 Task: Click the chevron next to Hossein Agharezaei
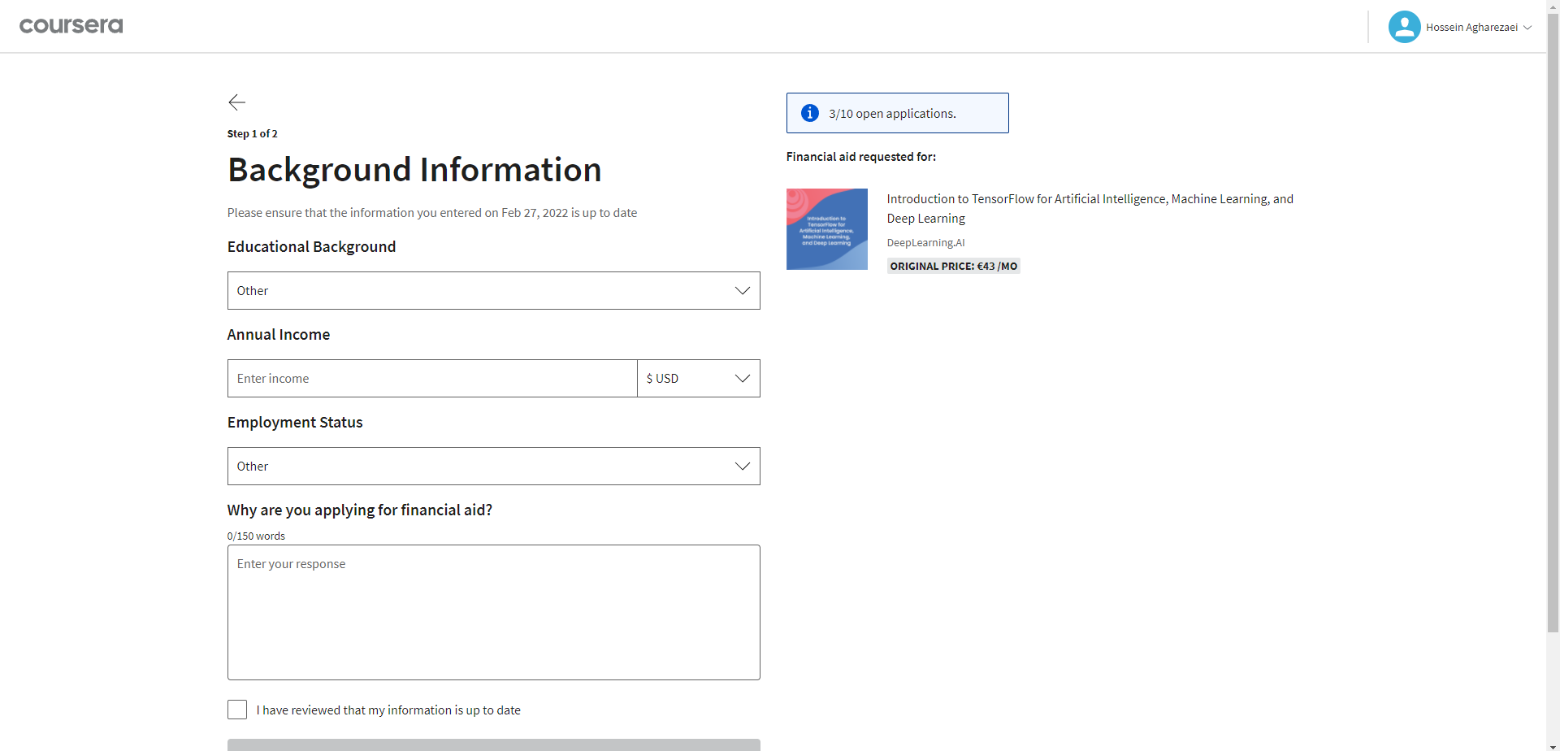coord(1528,27)
